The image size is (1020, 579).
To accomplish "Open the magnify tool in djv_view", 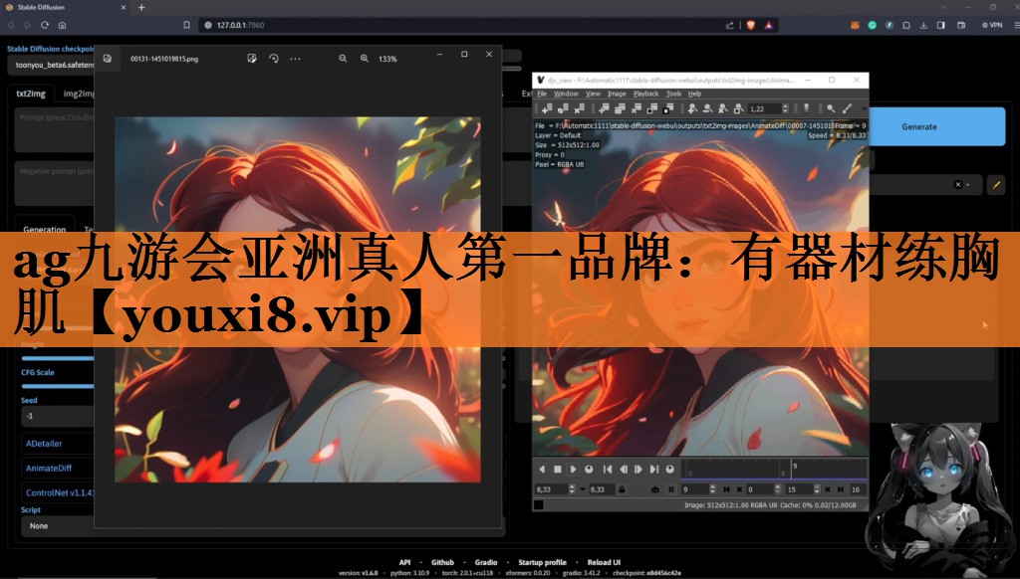I will pyautogui.click(x=831, y=109).
